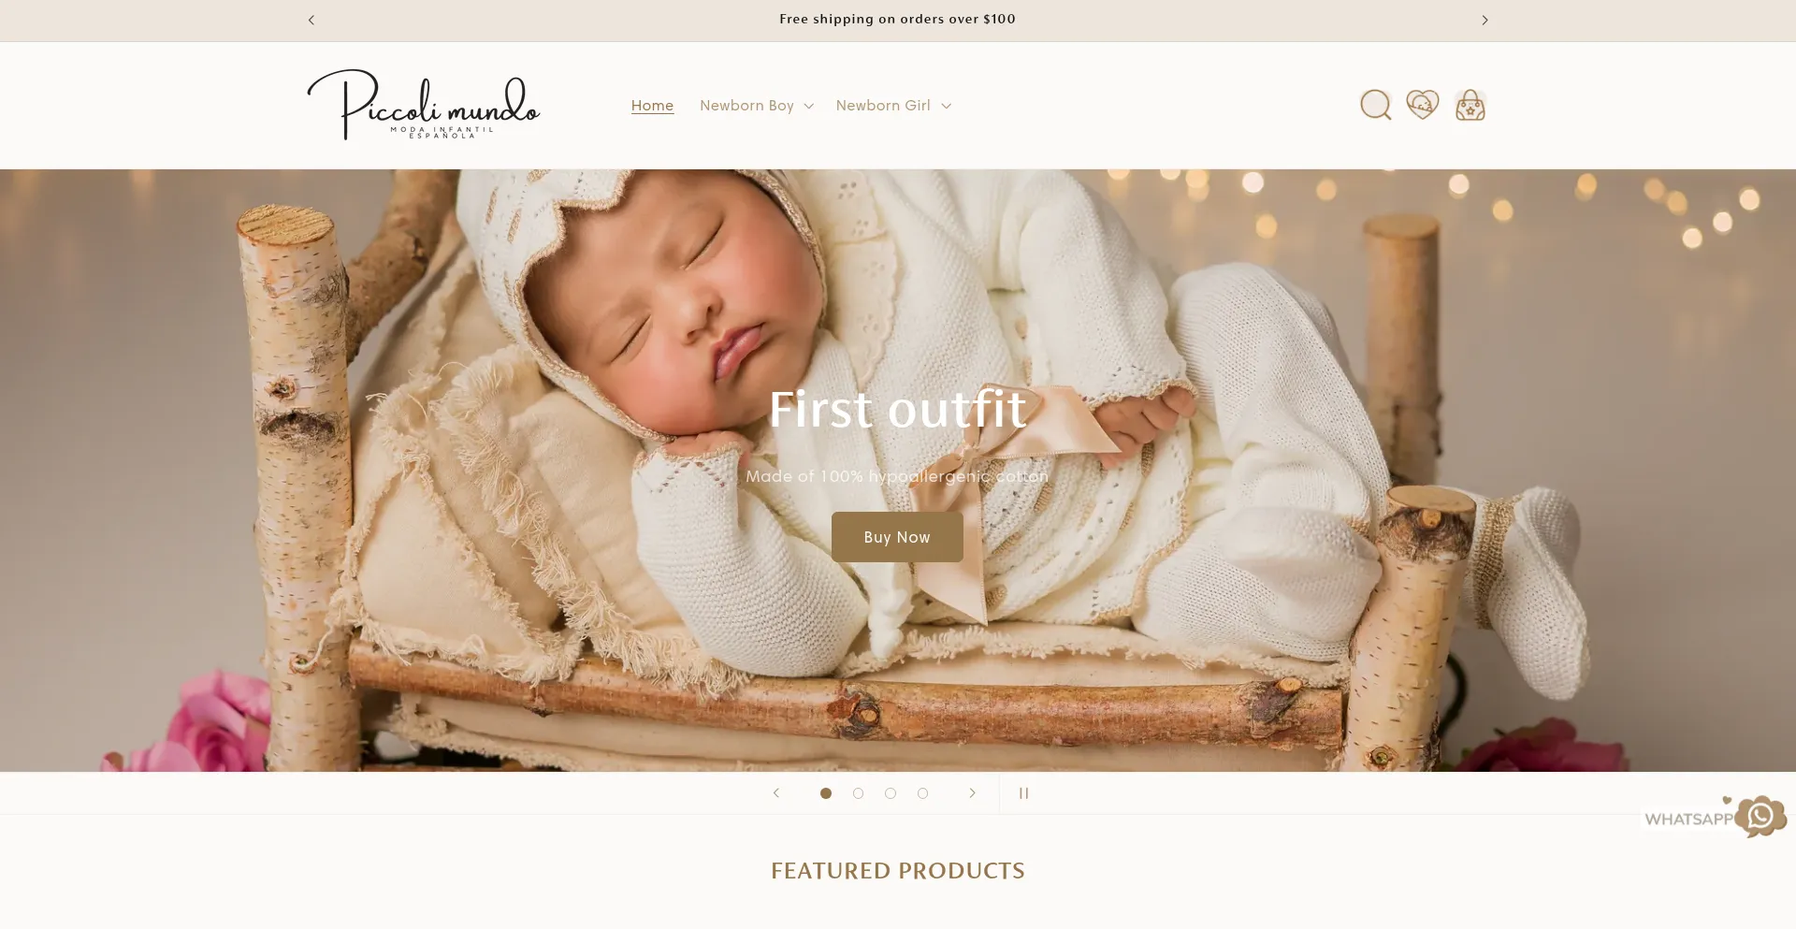
Task: Click the Free shipping announcement text
Action: tap(897, 19)
